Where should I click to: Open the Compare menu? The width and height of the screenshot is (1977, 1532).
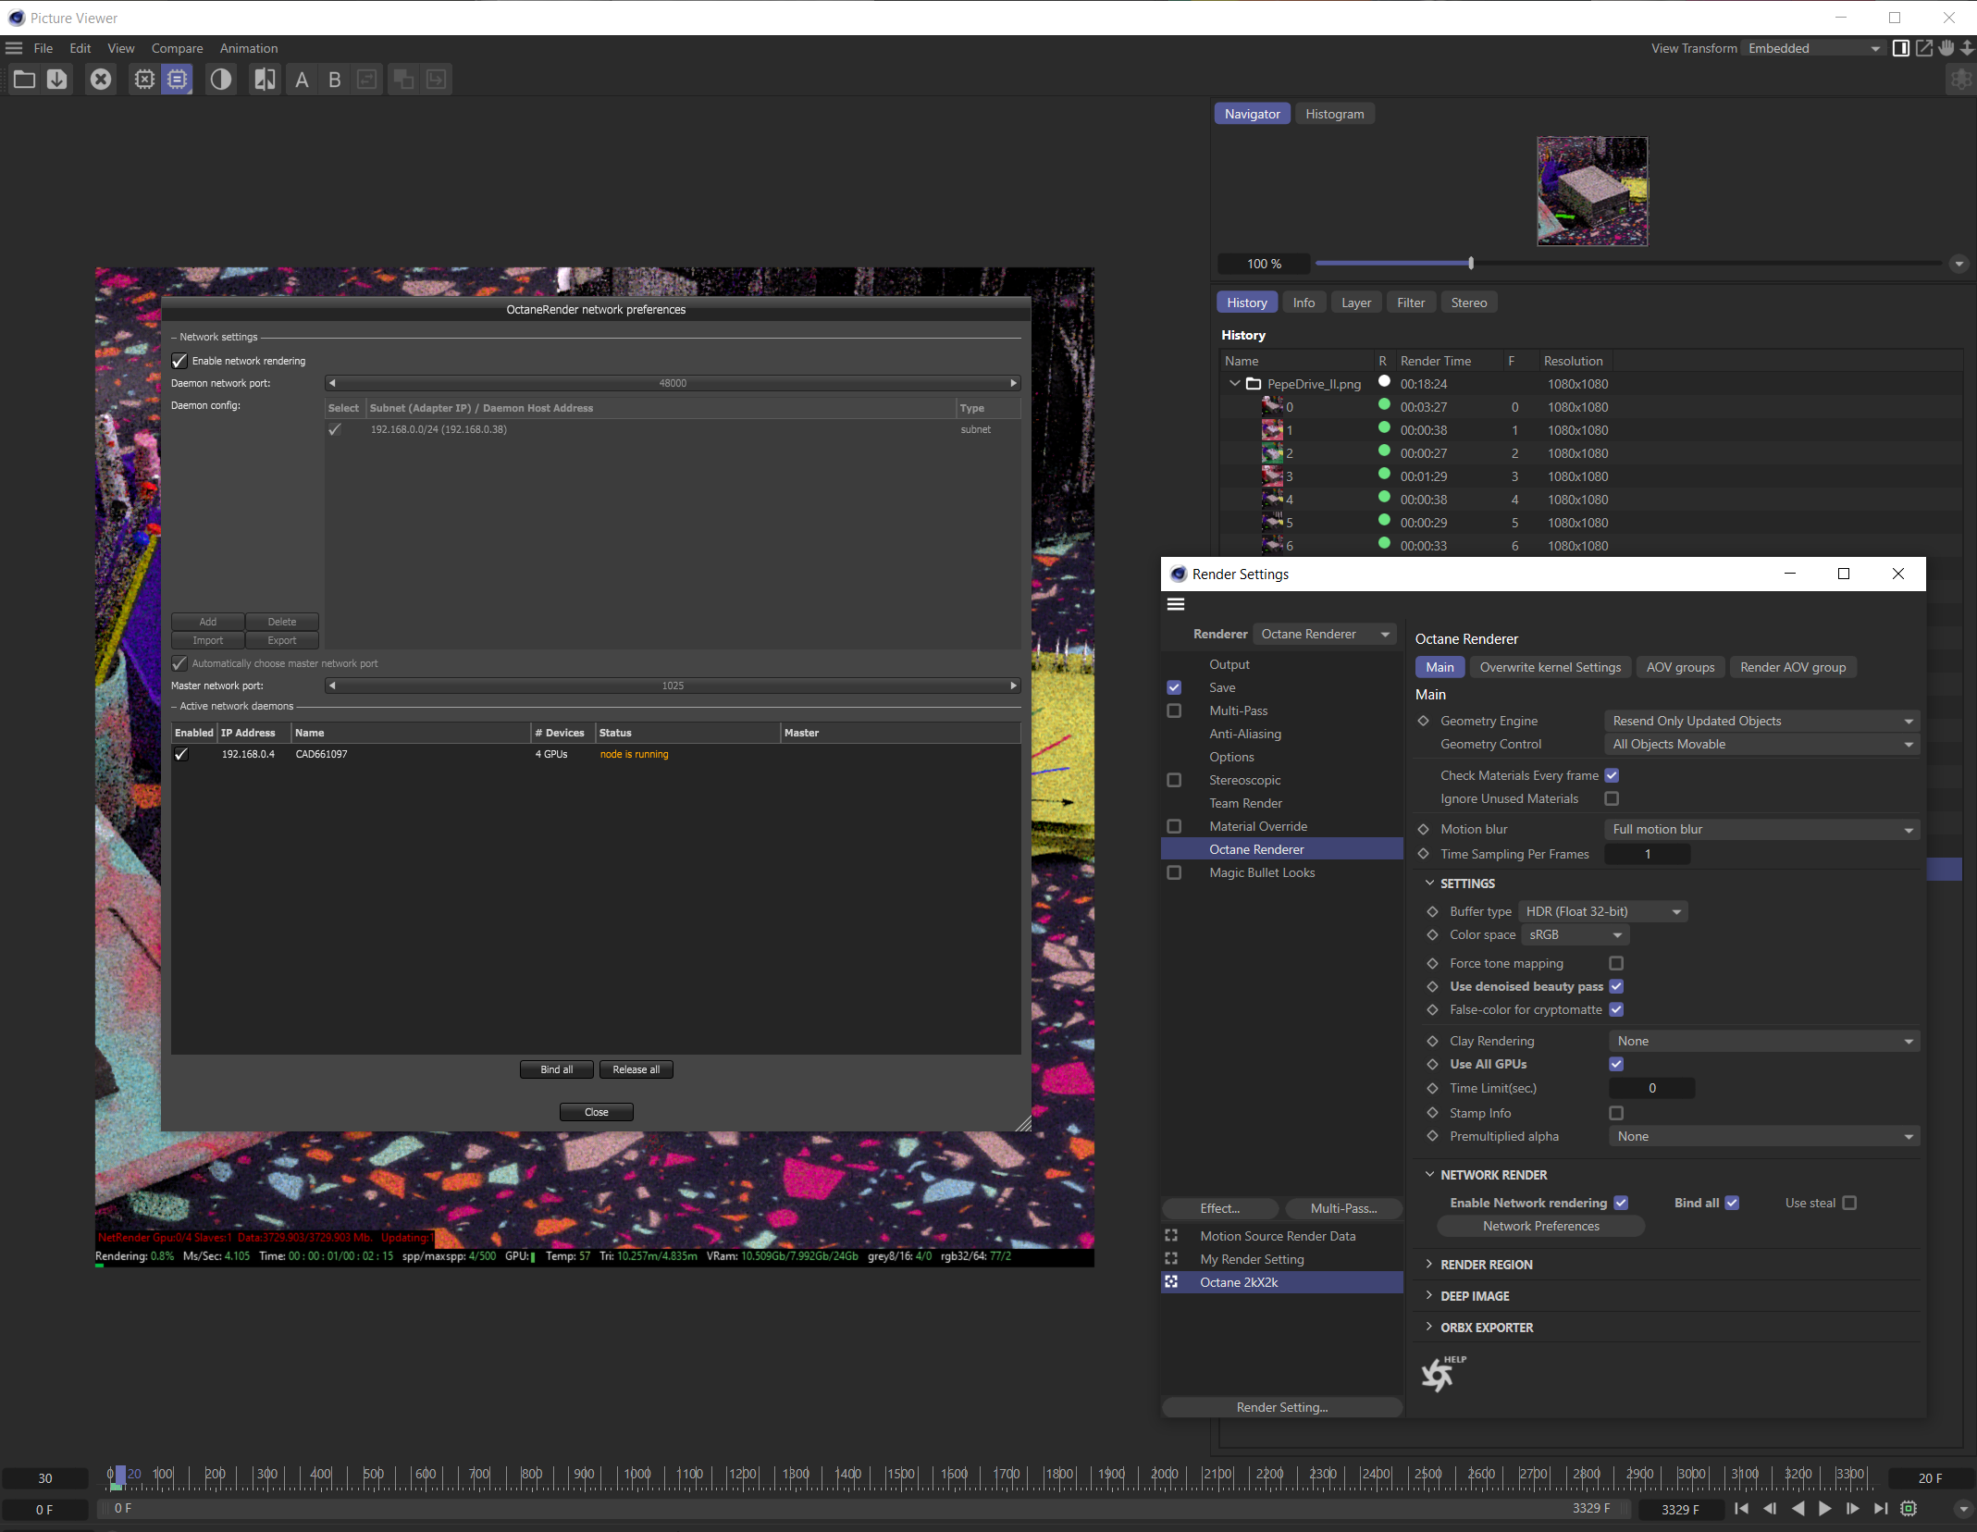tap(177, 48)
